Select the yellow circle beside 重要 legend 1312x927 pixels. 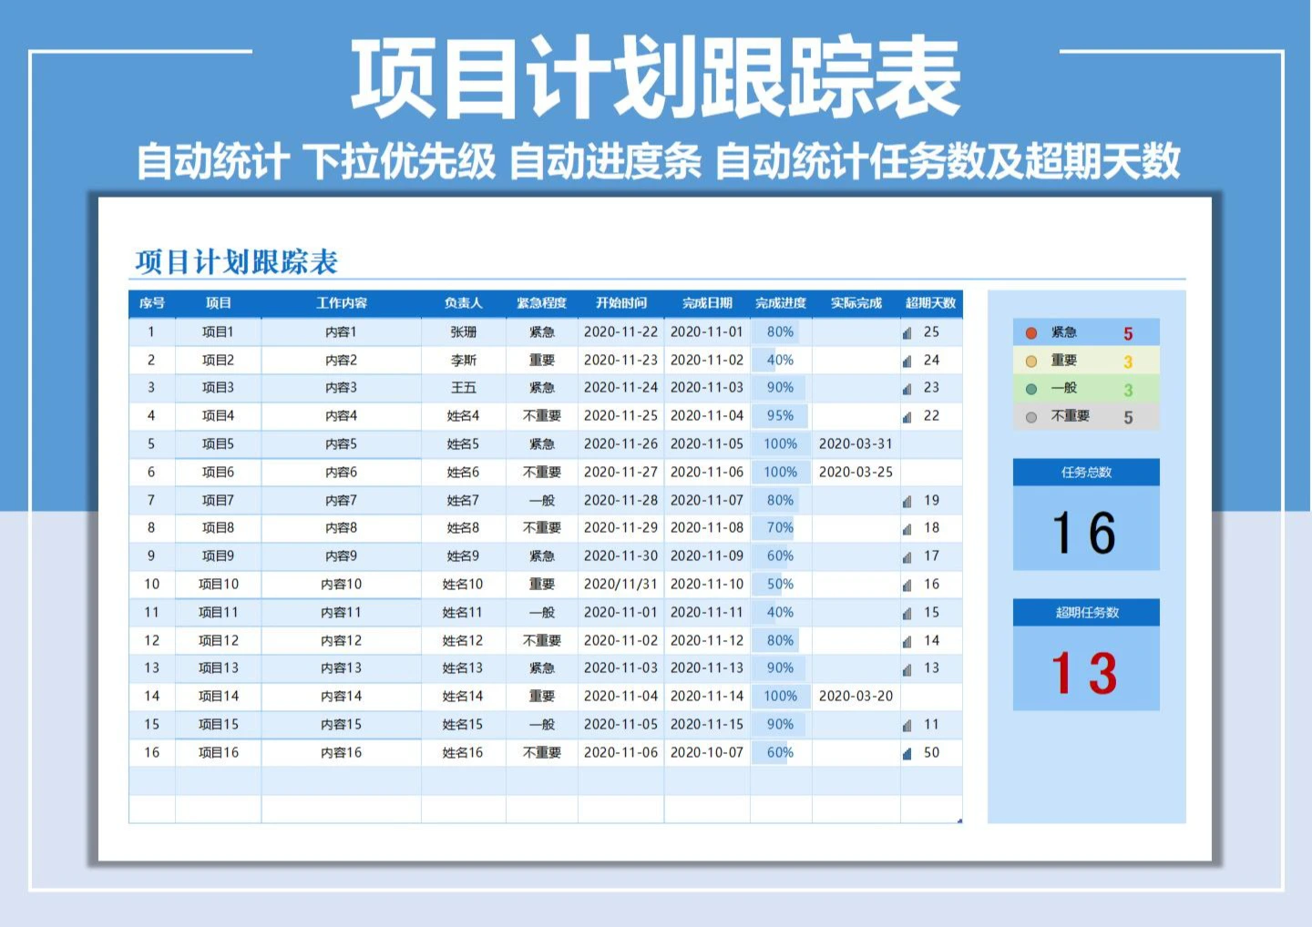[x=1031, y=362]
